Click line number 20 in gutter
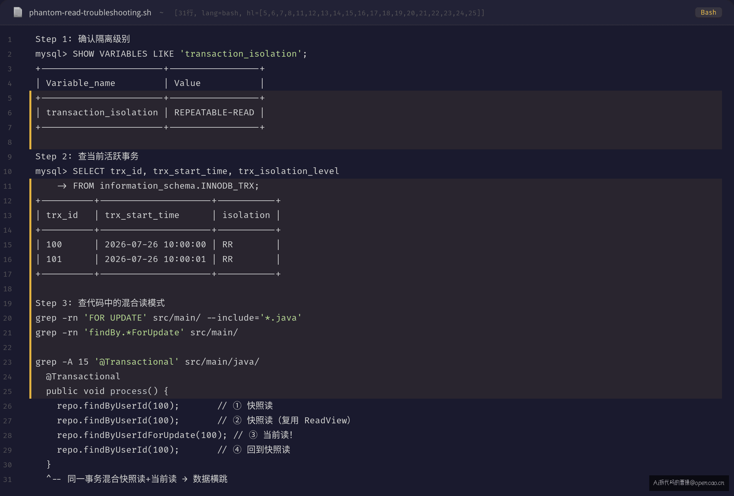The width and height of the screenshot is (734, 496). (7, 318)
